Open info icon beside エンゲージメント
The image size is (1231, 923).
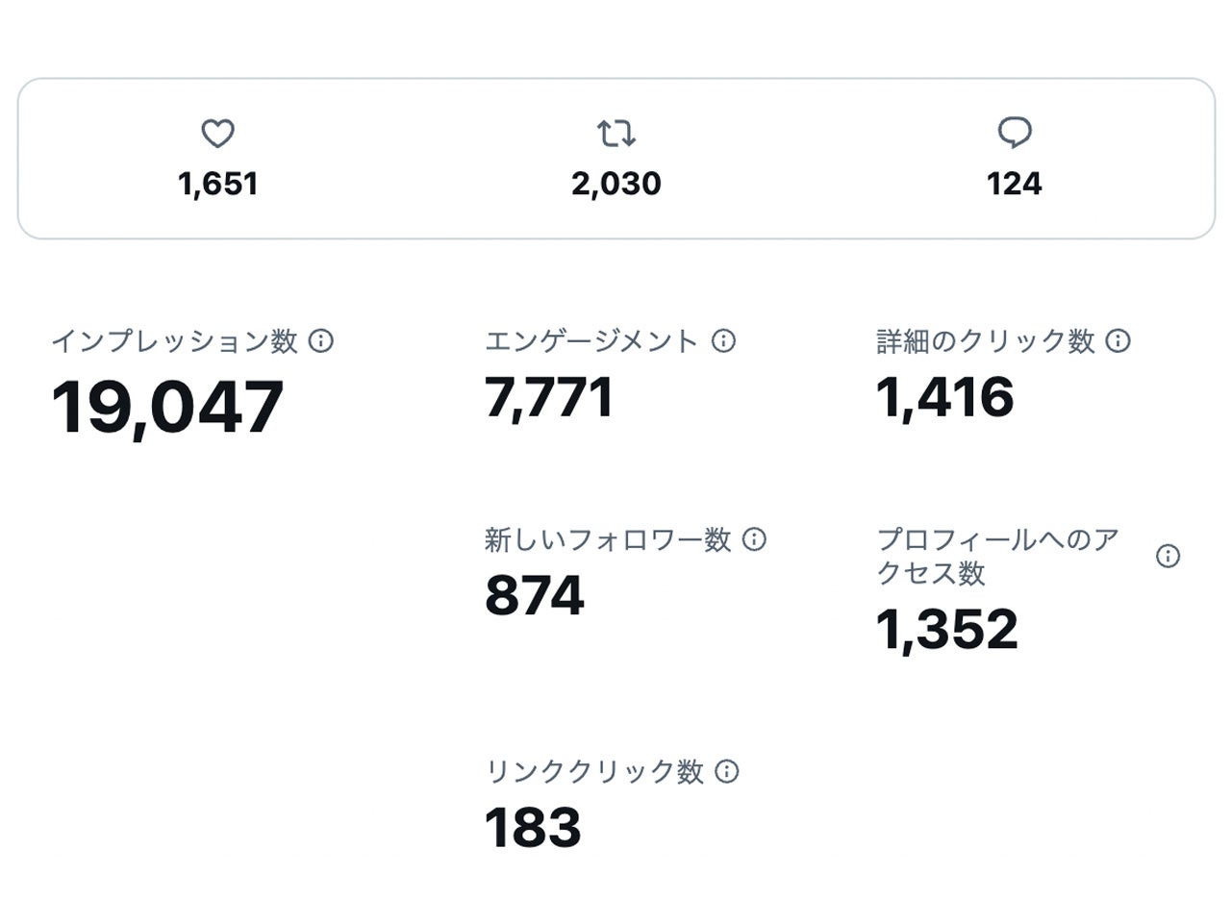click(723, 340)
